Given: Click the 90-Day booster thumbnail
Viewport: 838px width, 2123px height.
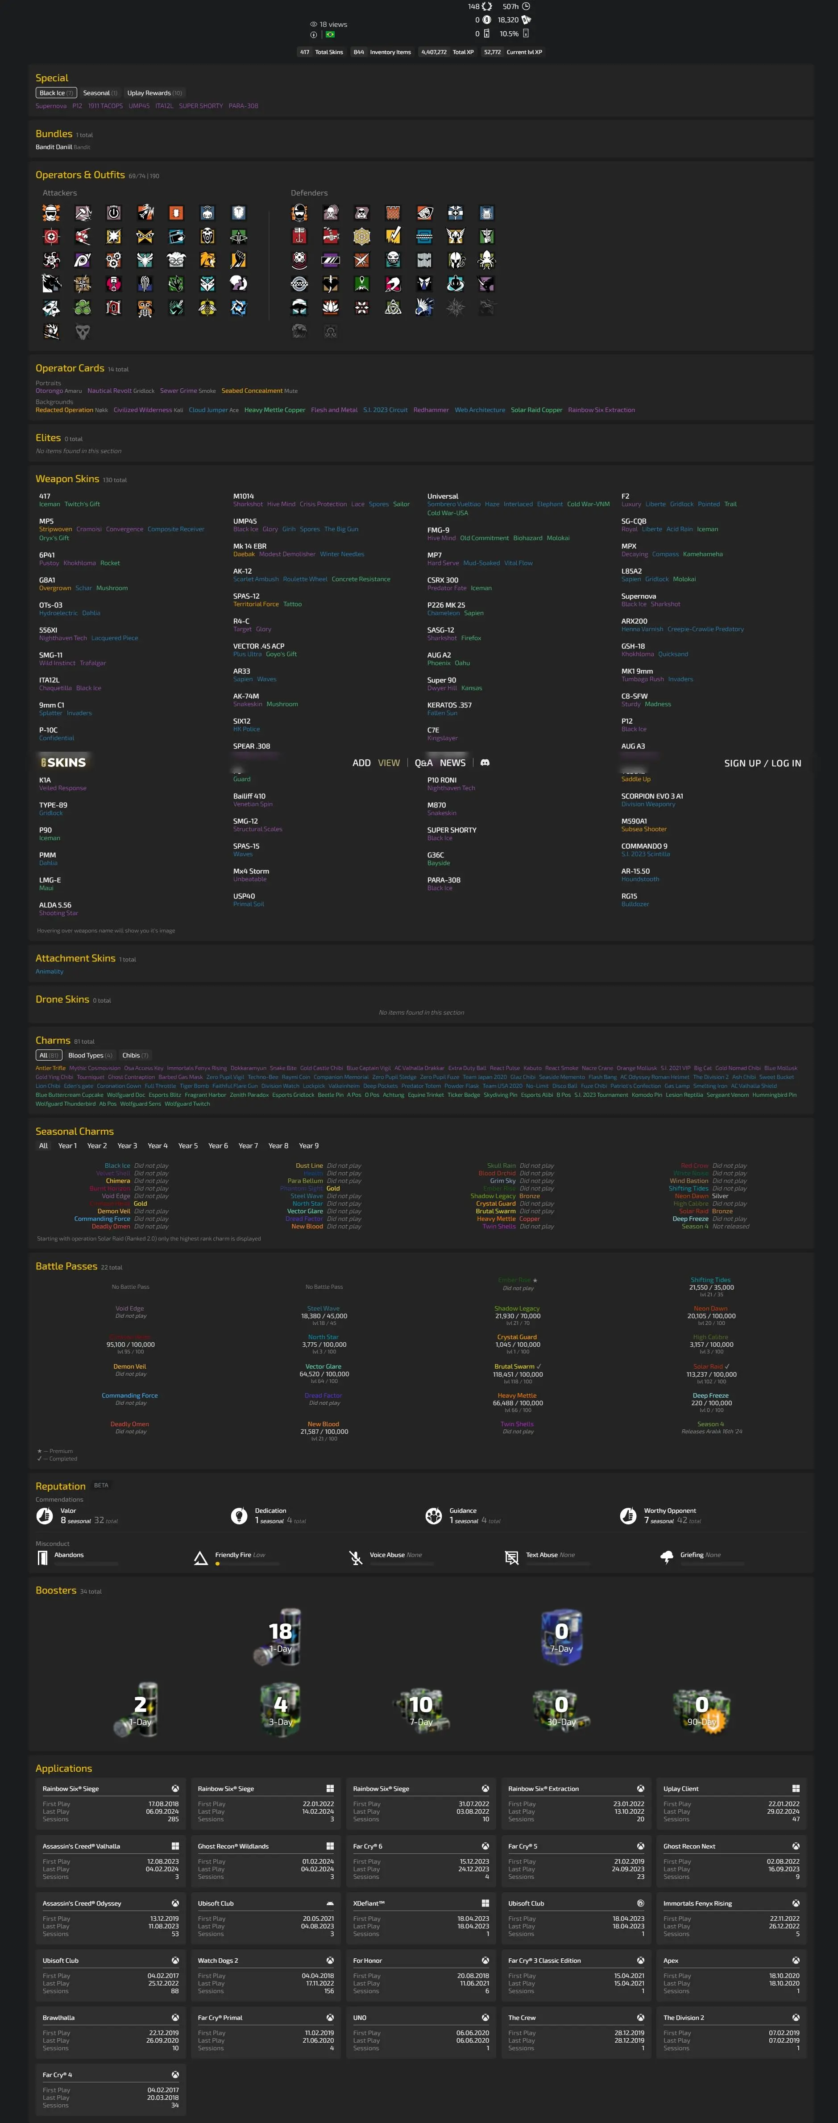Looking at the screenshot, I should point(702,1710).
